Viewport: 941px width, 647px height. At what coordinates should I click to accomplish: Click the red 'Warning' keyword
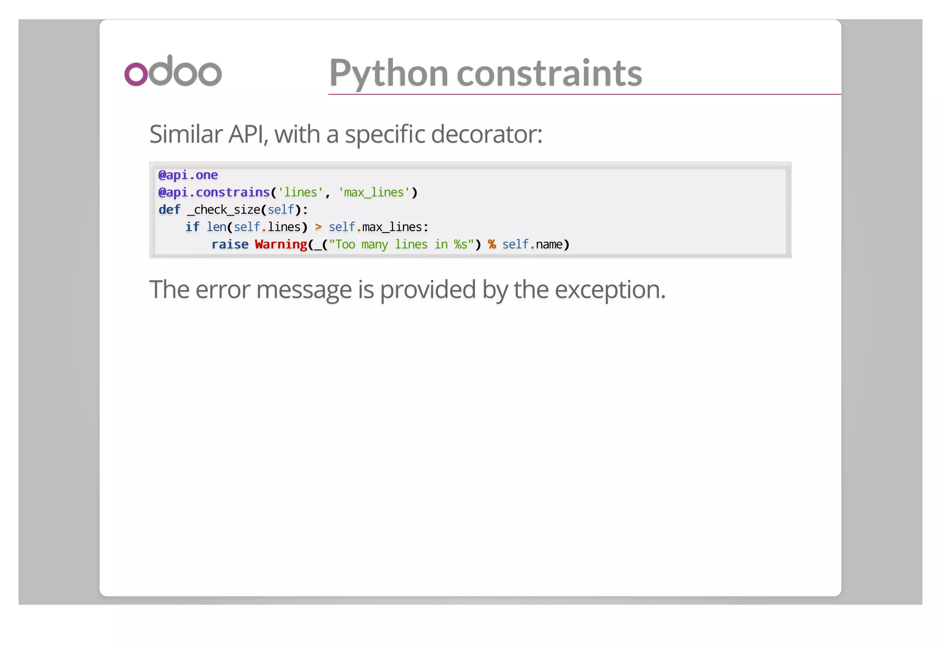click(281, 244)
